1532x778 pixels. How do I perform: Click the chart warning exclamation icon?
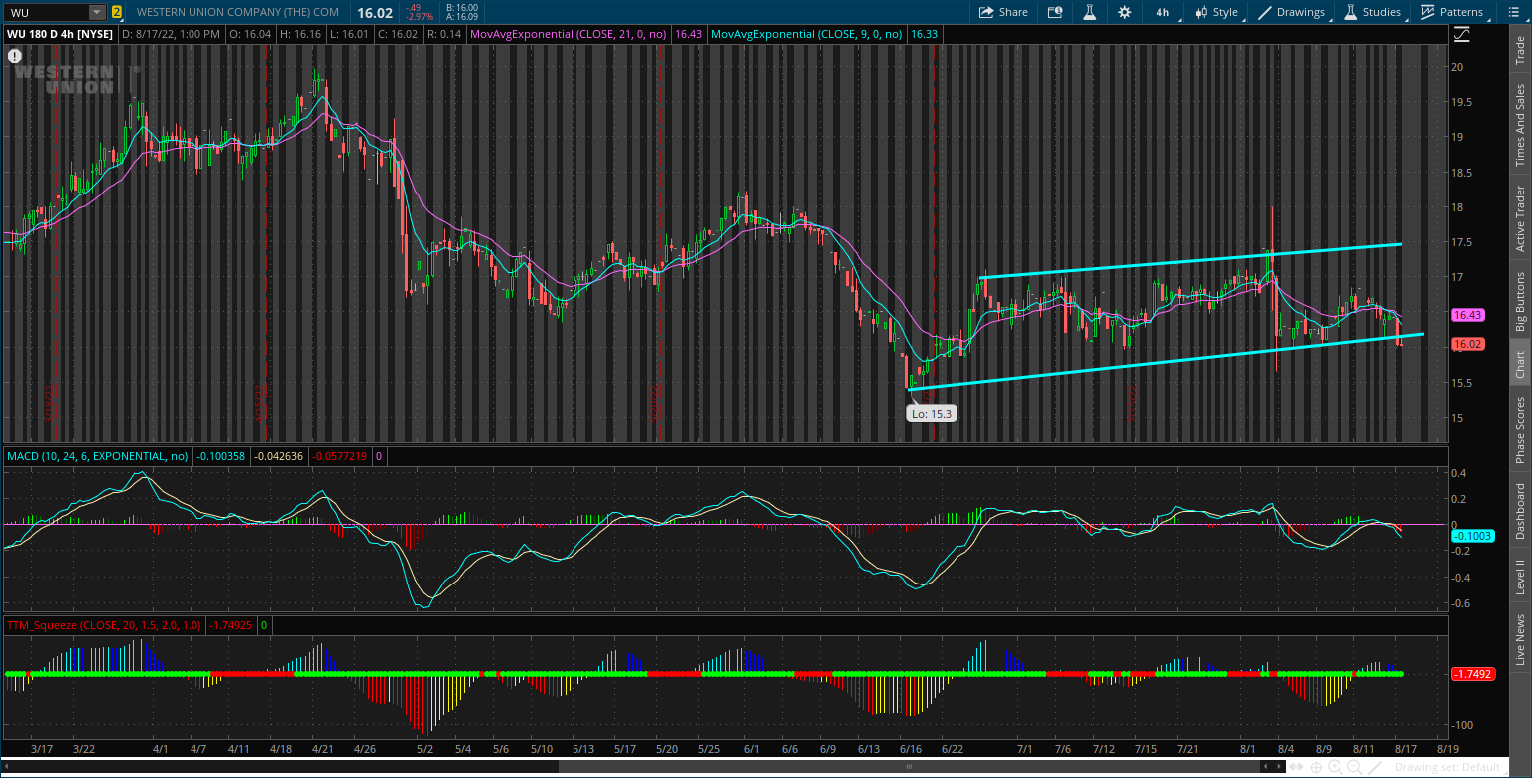pos(15,56)
